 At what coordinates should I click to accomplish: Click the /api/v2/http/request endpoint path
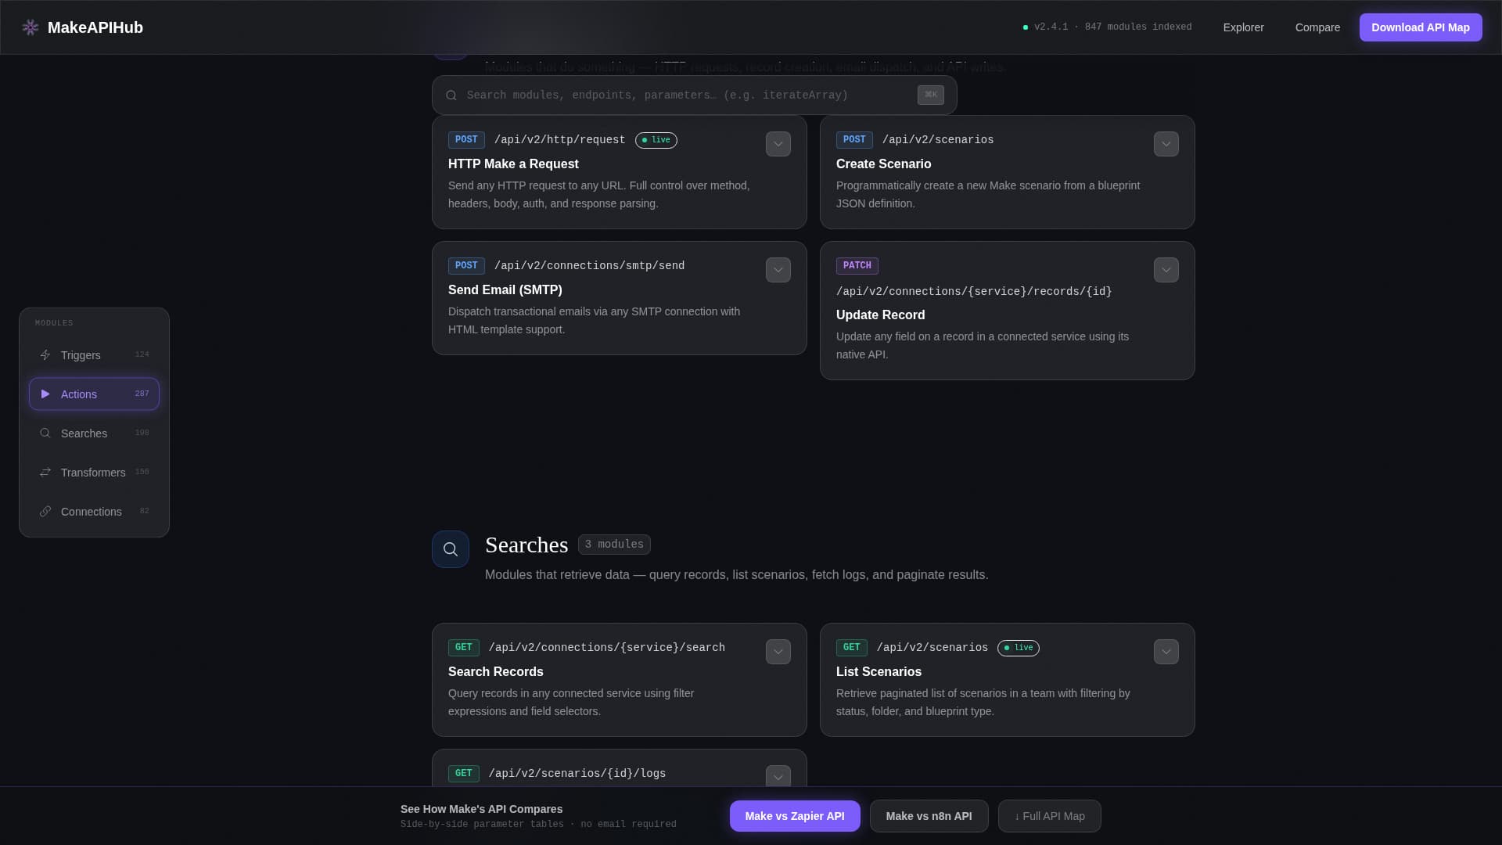tap(559, 140)
